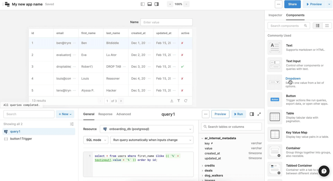Open query list filter settings icon

(x=72, y=124)
